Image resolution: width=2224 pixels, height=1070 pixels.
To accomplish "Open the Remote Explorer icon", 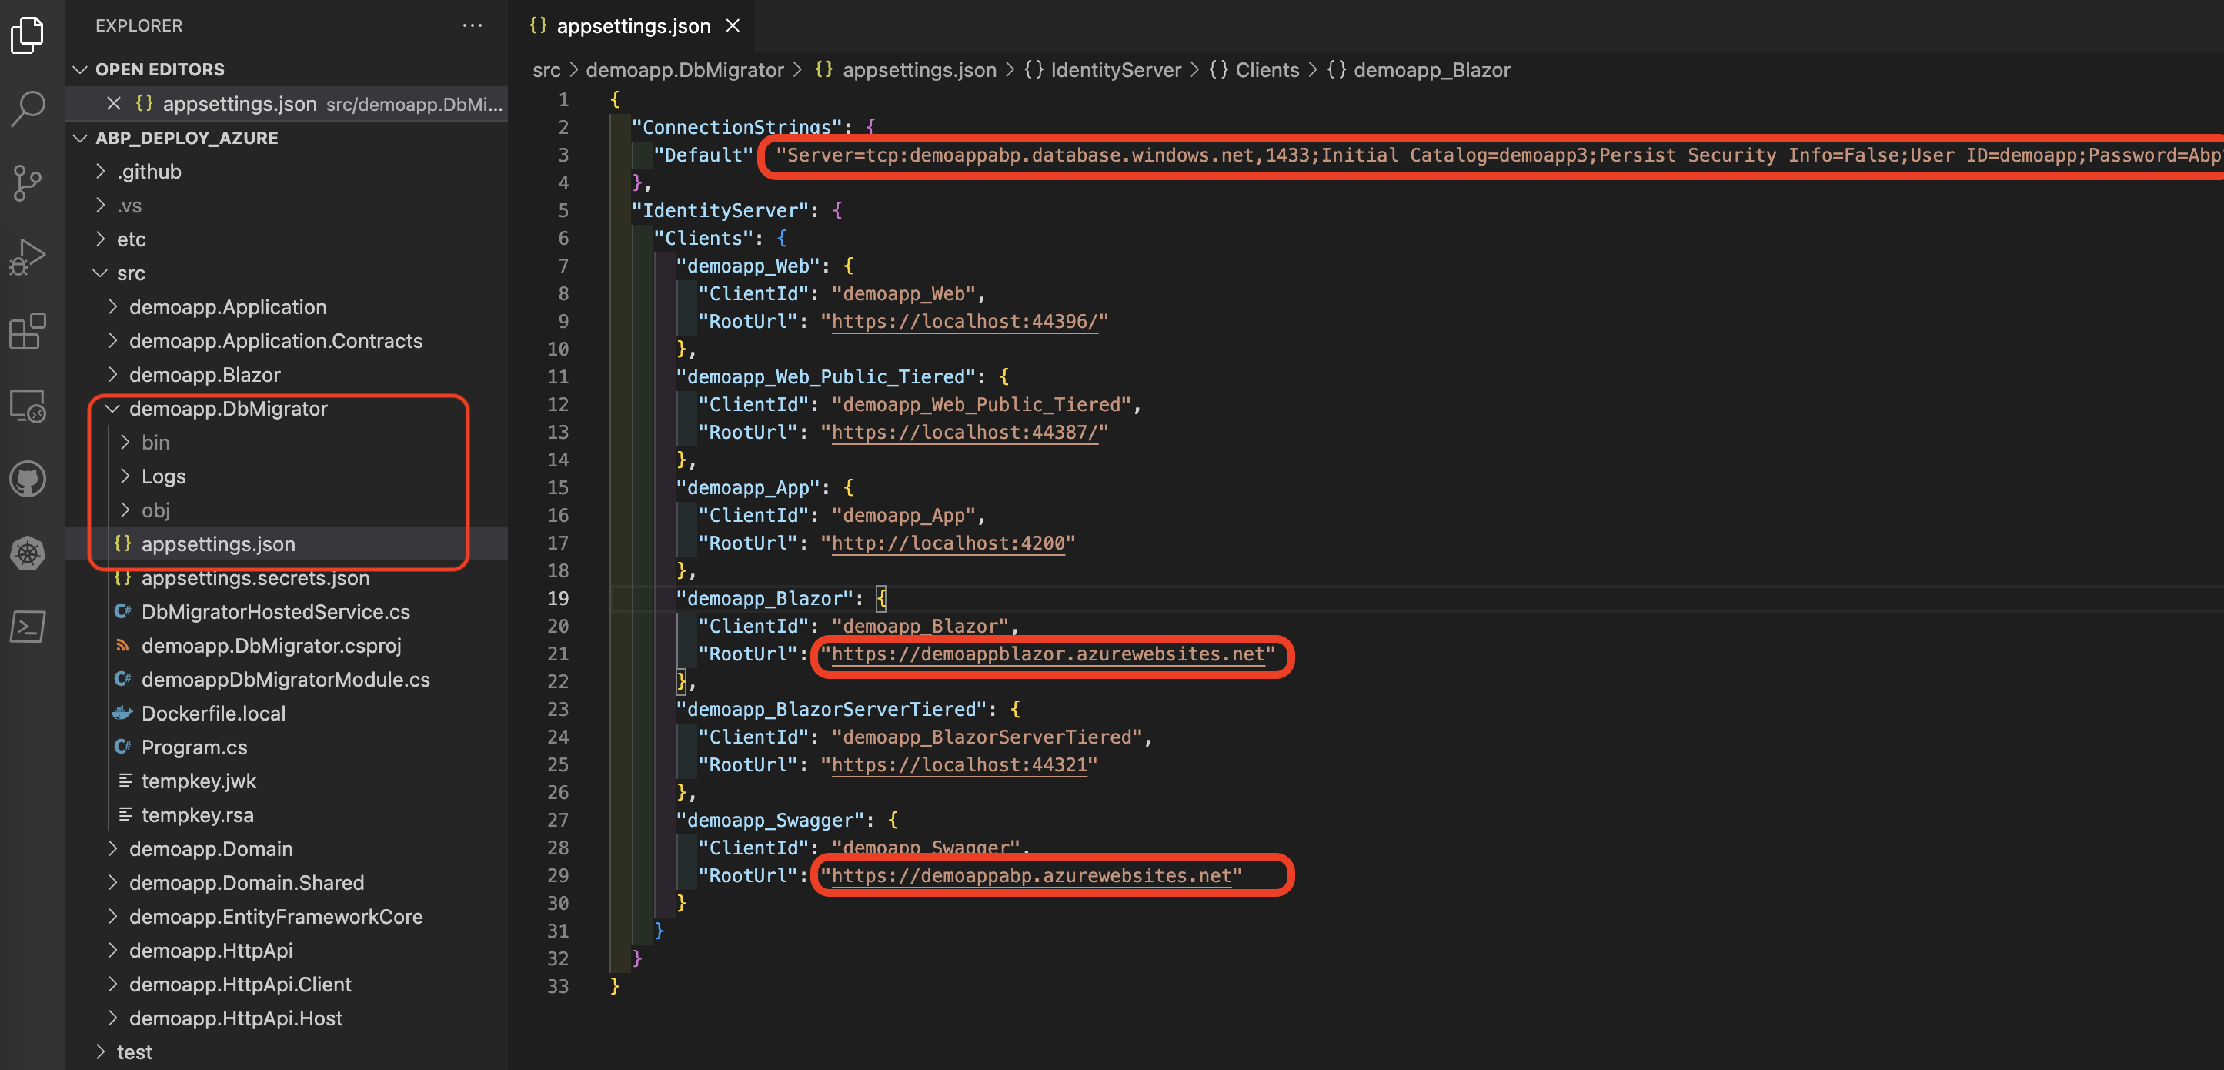I will point(28,406).
